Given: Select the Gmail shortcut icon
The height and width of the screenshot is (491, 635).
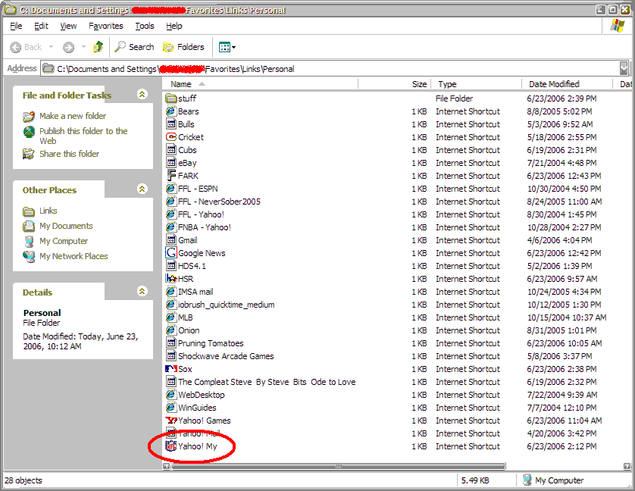Looking at the screenshot, I should pyautogui.click(x=171, y=240).
